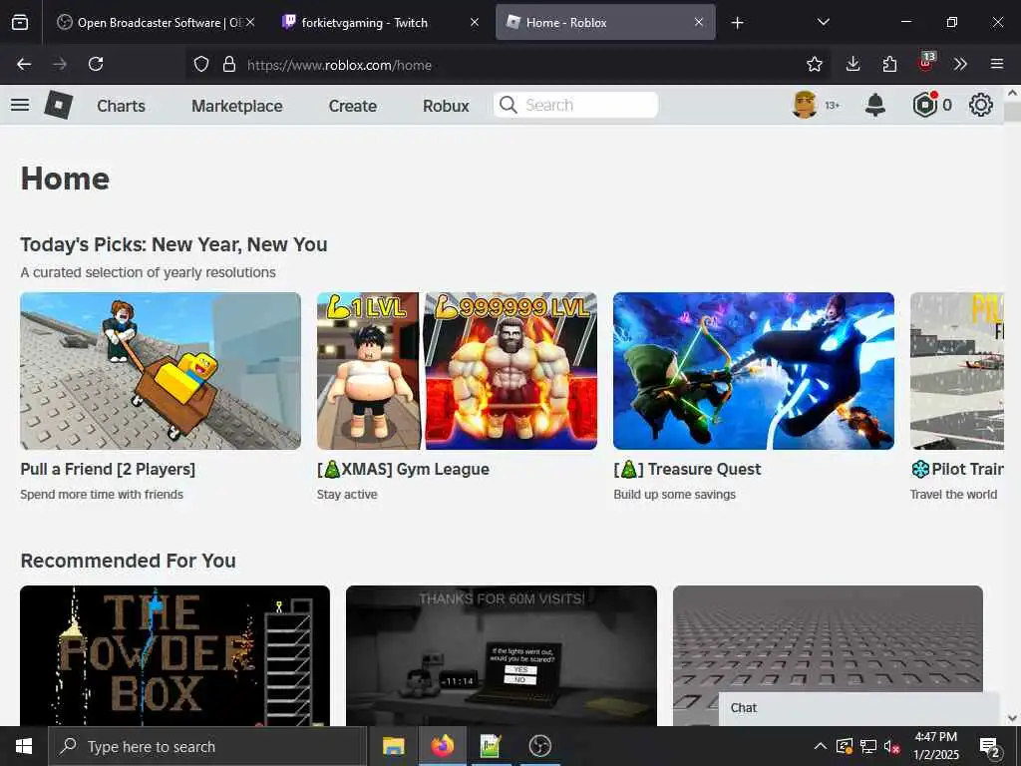Open the Robux nav link

[x=446, y=106]
